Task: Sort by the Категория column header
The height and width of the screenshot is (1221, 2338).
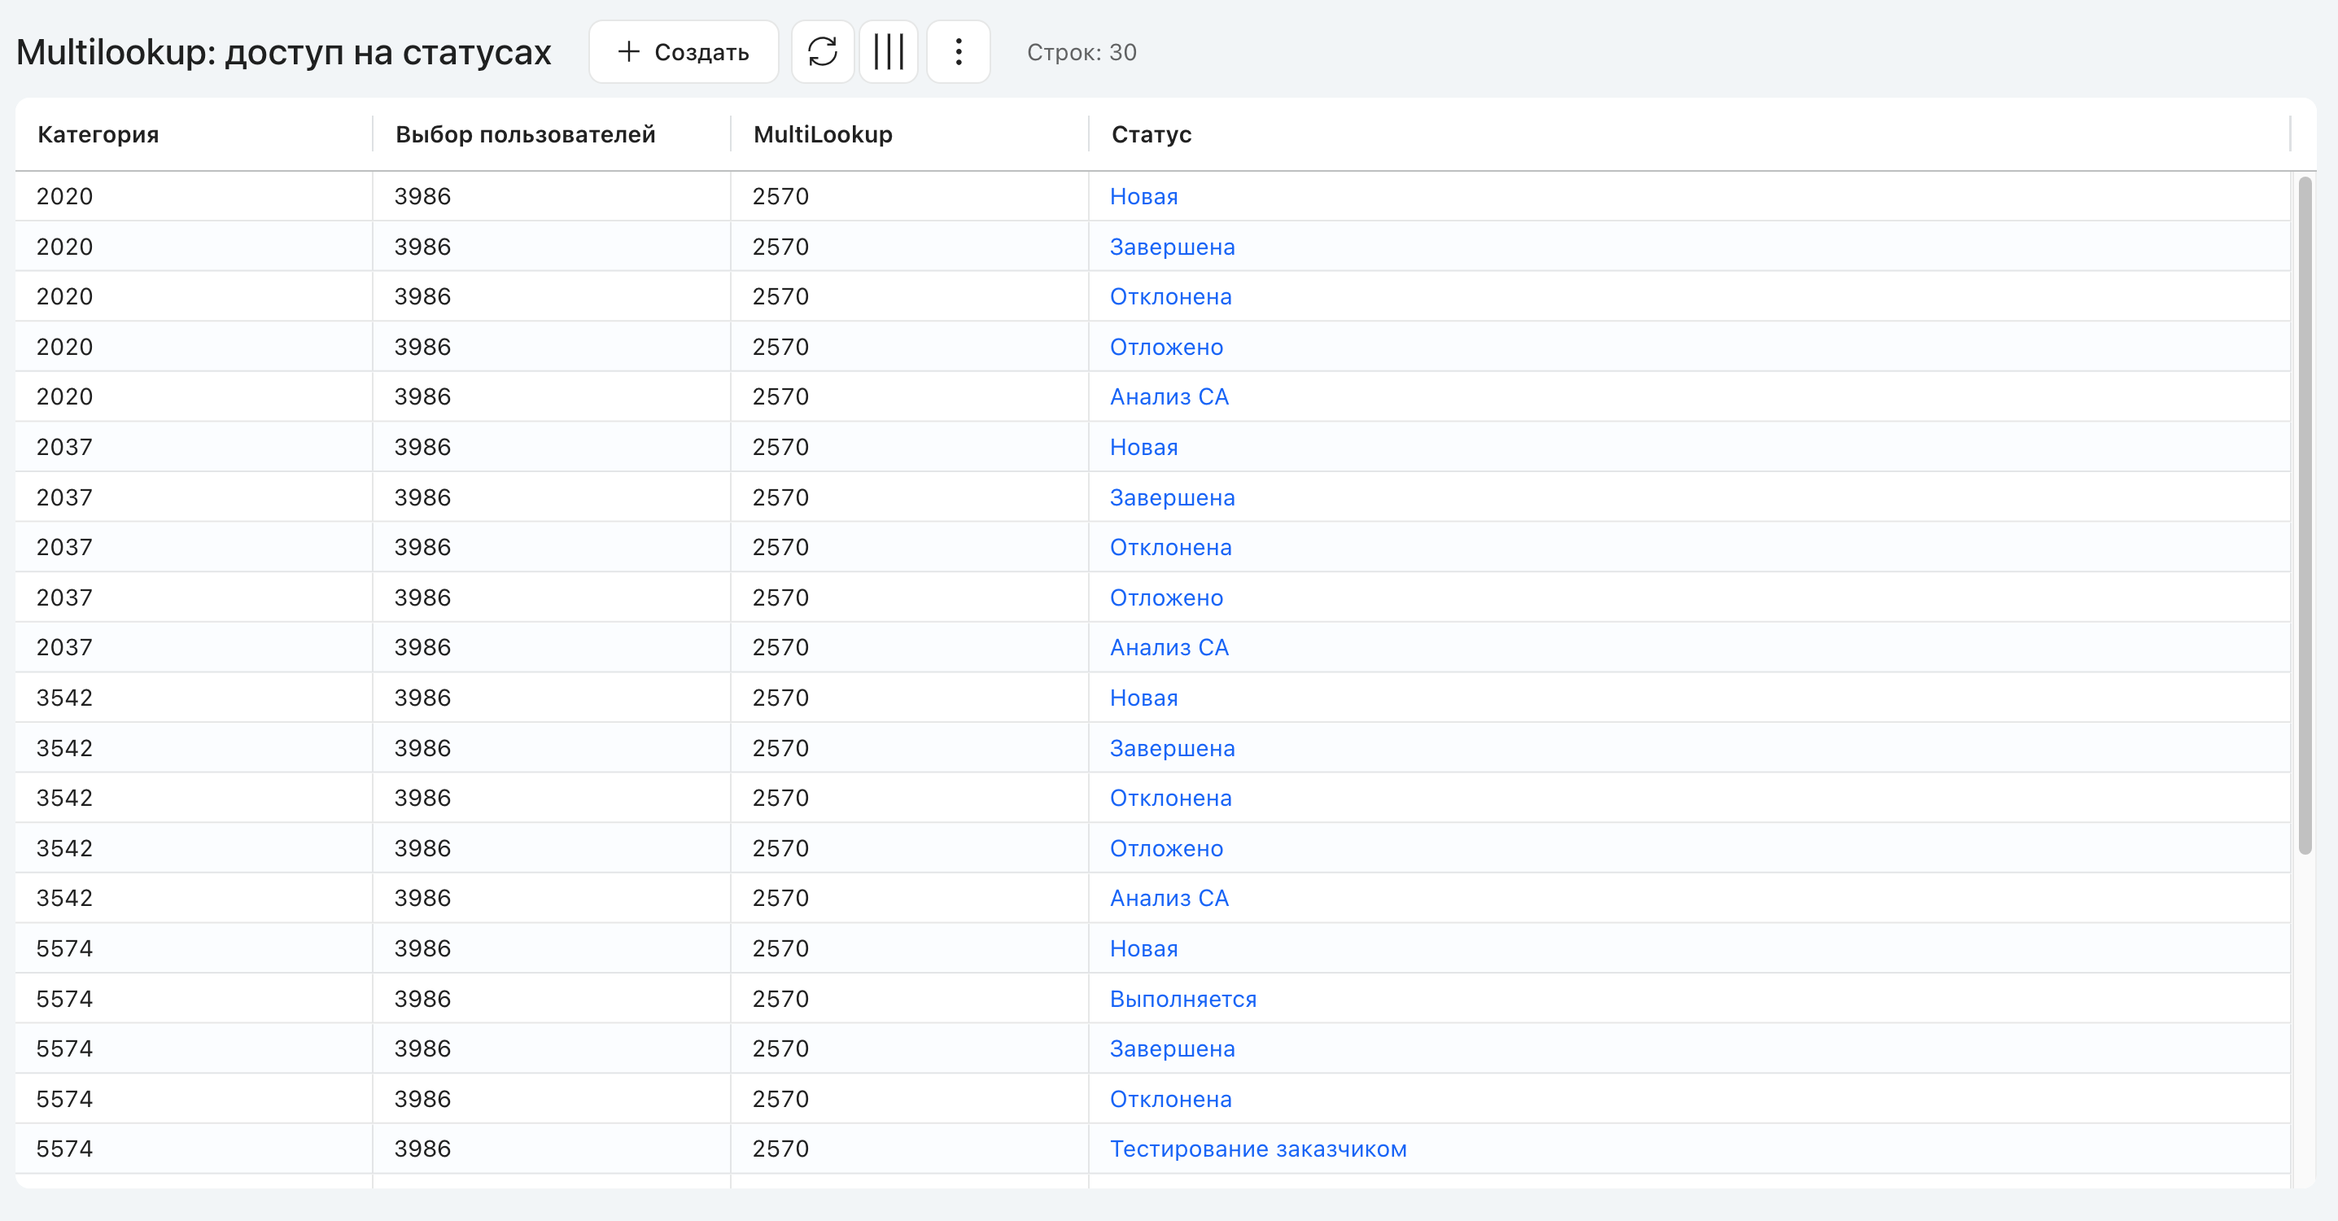Action: [98, 134]
